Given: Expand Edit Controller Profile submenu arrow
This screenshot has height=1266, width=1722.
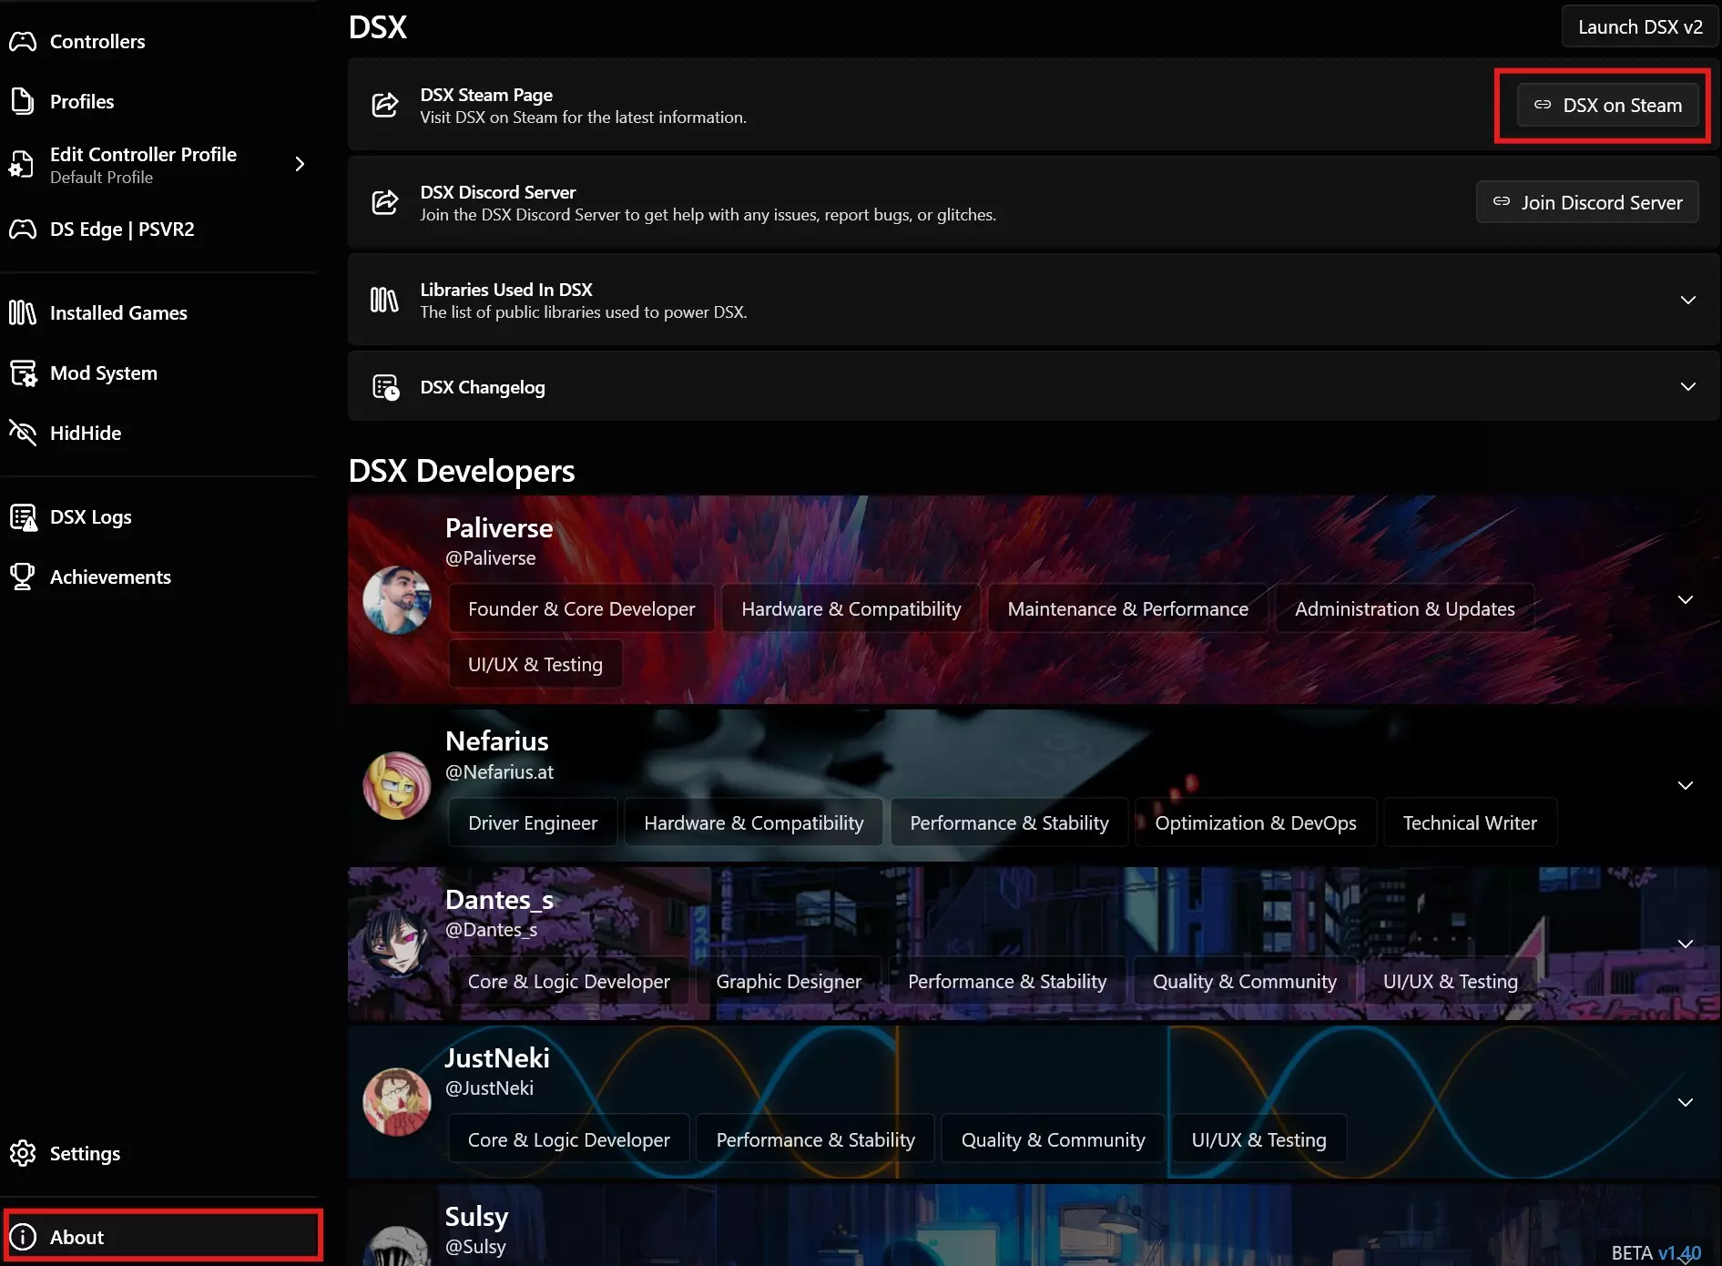Looking at the screenshot, I should pos(300,164).
